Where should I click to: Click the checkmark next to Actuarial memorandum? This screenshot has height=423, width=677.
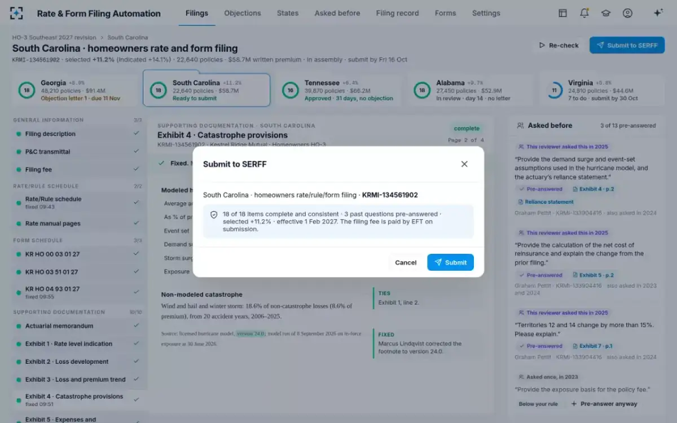(x=136, y=325)
